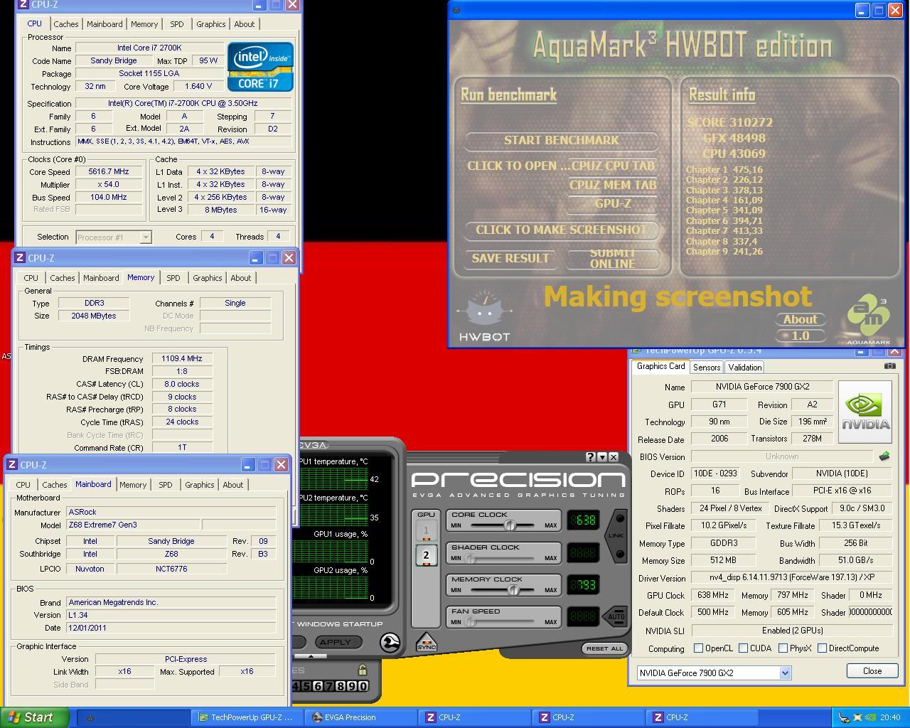Open the Windows Start button
Image resolution: width=910 pixels, height=728 pixels.
pos(35,717)
